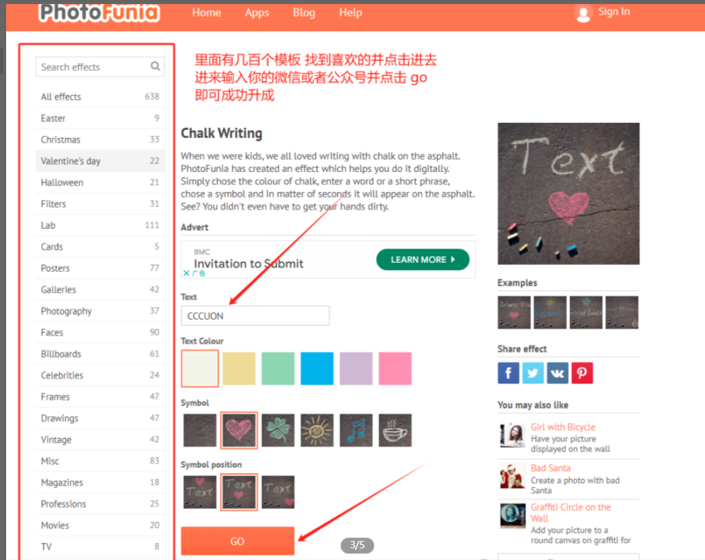Select the blue music note symbol
Screen dimensions: 705x560
(x=356, y=430)
